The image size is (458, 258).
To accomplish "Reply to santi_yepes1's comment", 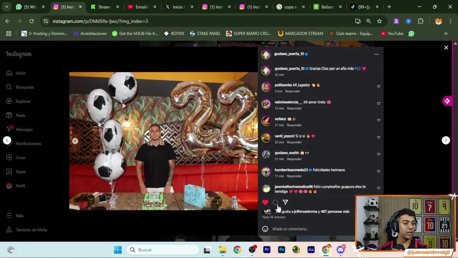I will click(294, 142).
